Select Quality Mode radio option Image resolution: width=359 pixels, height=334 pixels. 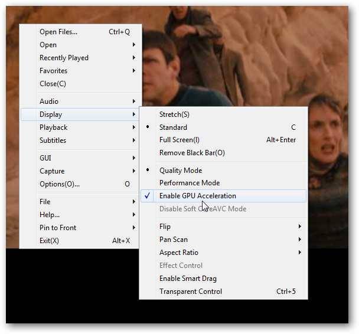(x=223, y=170)
